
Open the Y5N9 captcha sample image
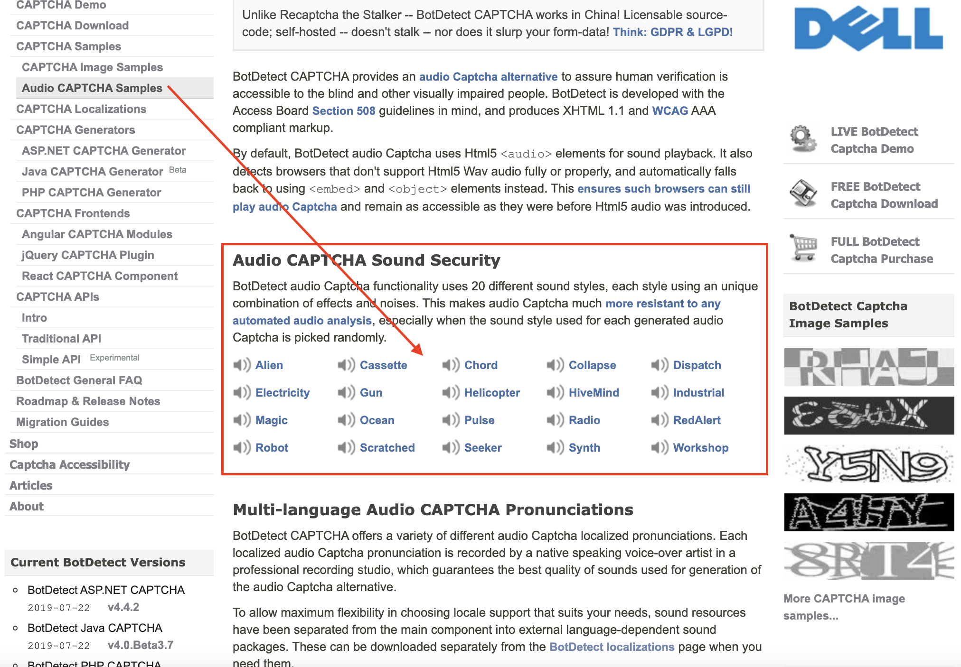pyautogui.click(x=868, y=464)
